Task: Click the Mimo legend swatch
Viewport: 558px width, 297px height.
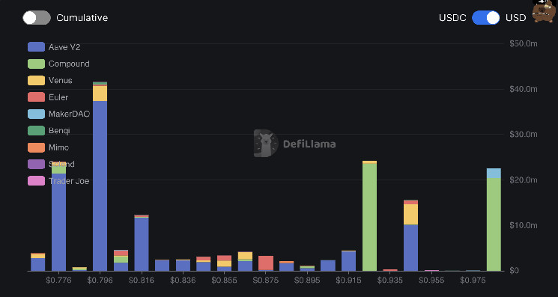Action: pyautogui.click(x=36, y=147)
